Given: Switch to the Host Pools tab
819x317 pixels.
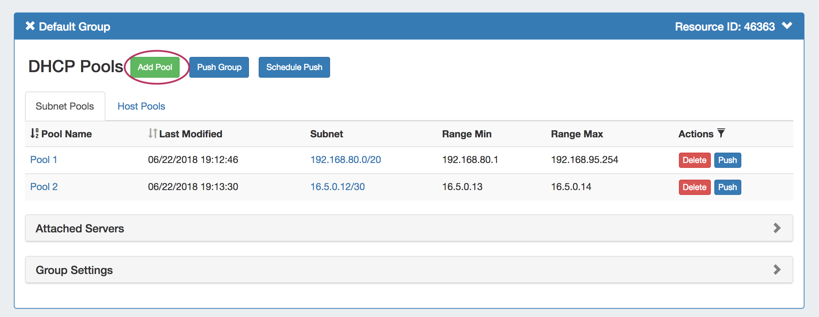Looking at the screenshot, I should coord(141,106).
